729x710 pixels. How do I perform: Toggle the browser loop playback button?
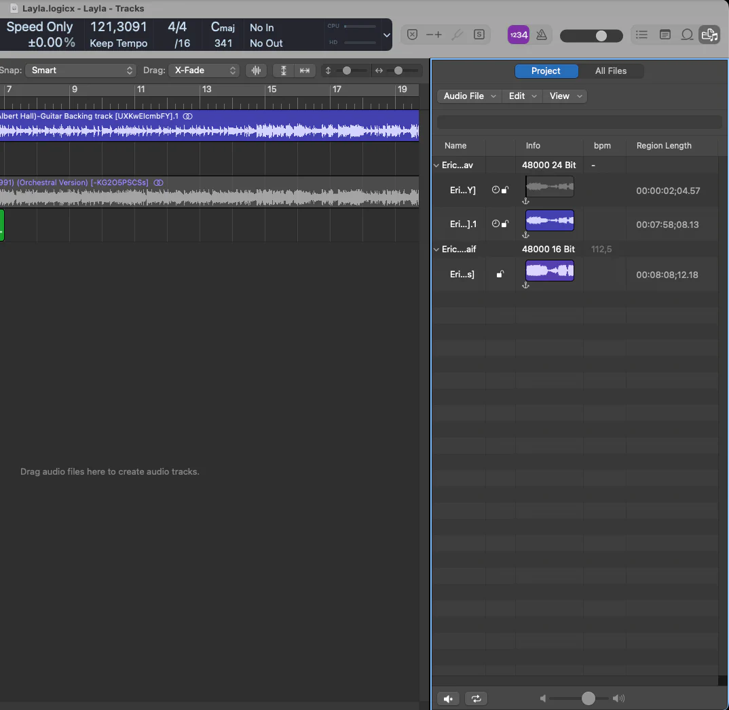476,698
